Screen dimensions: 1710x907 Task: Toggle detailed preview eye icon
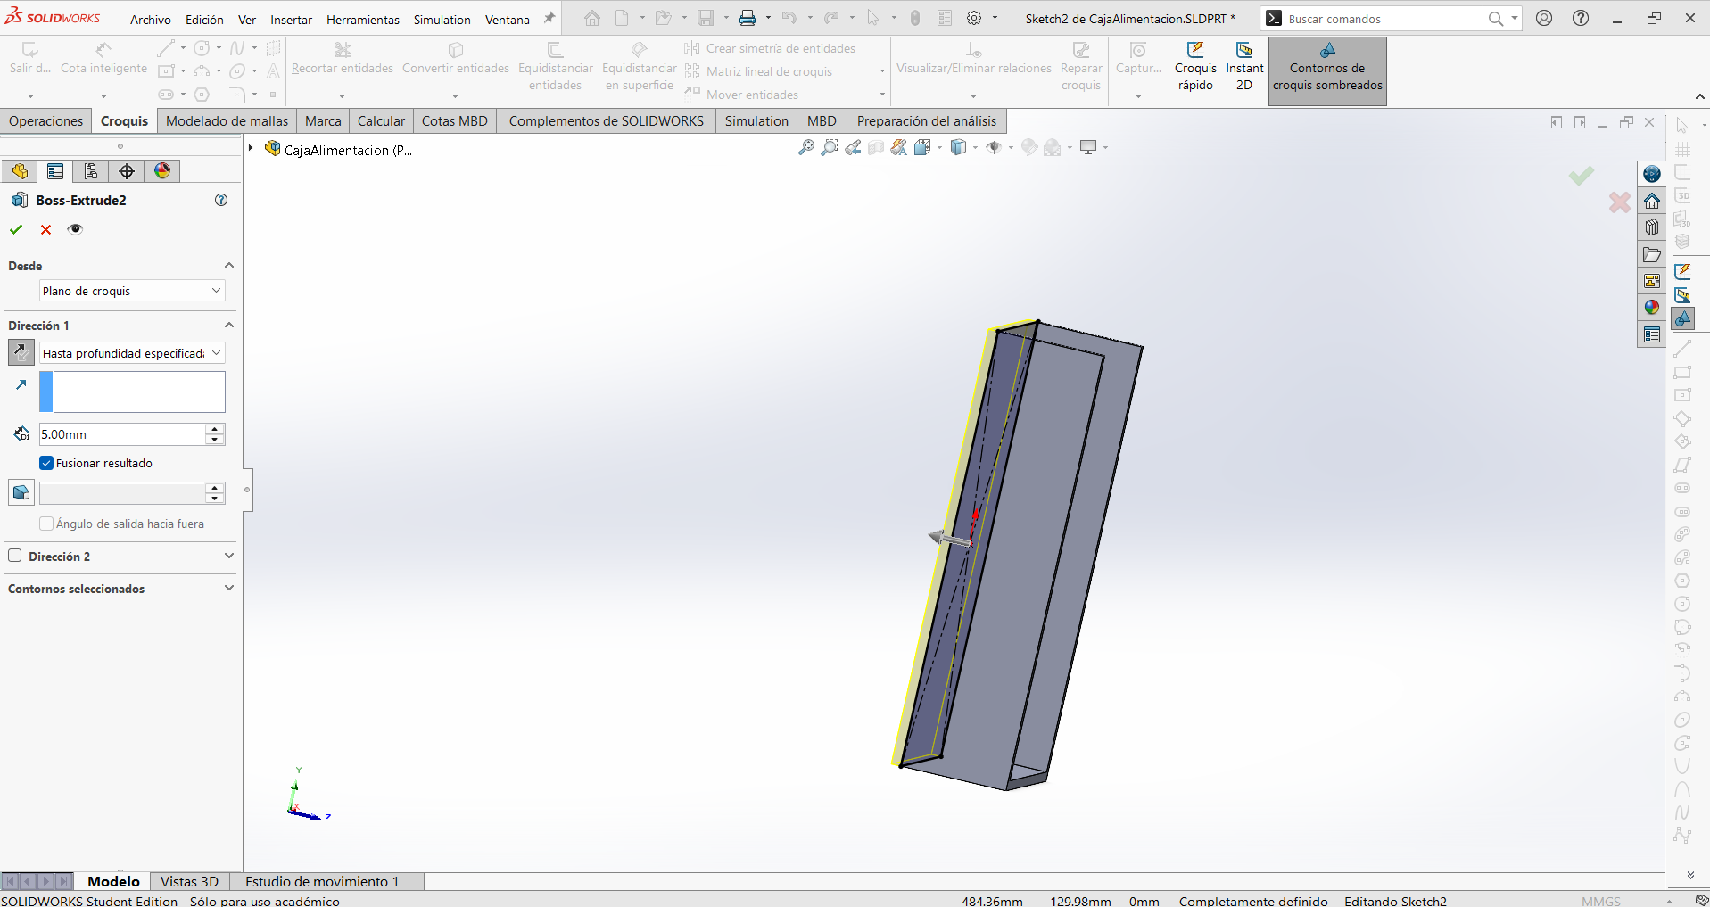[75, 229]
